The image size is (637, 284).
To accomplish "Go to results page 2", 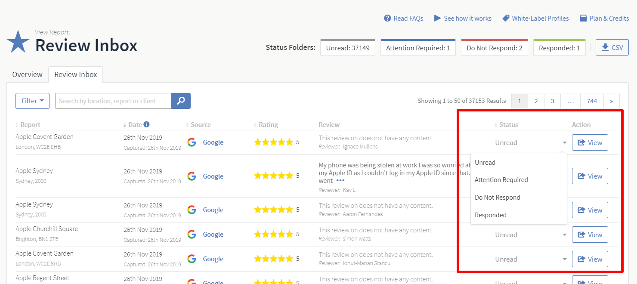I will click(x=536, y=101).
